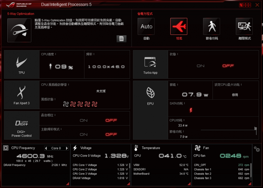Screen dimensions: 263x188
Task: Open the Turbo App panel
Action: [150, 64]
